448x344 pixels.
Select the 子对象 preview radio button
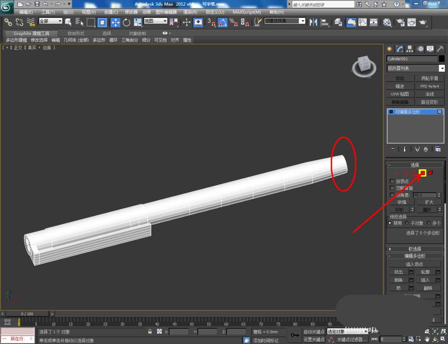pyautogui.click(x=407, y=223)
